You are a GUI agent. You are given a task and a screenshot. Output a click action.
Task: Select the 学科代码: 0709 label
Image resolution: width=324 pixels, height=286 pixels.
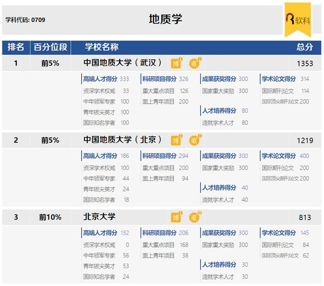(x=25, y=20)
